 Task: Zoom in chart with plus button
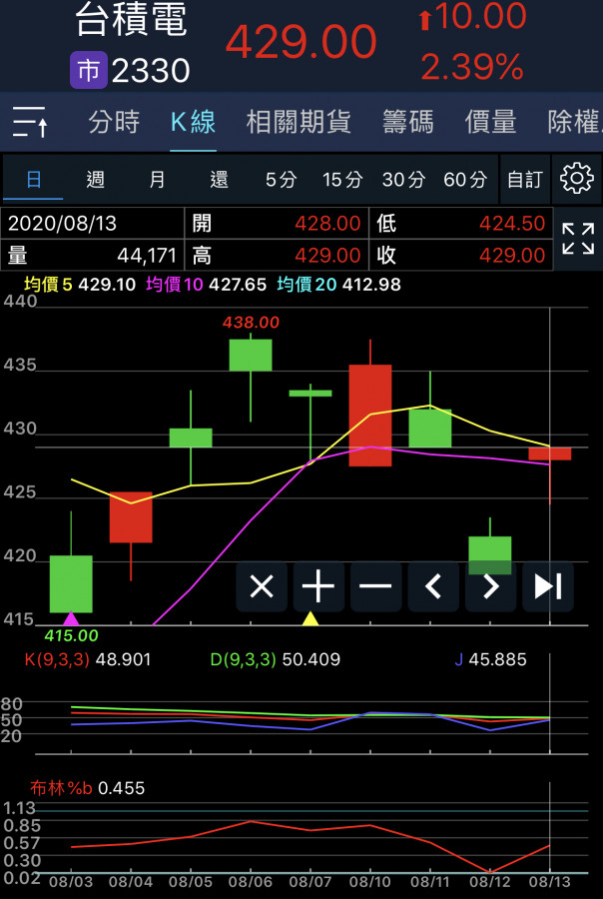pyautogui.click(x=318, y=586)
